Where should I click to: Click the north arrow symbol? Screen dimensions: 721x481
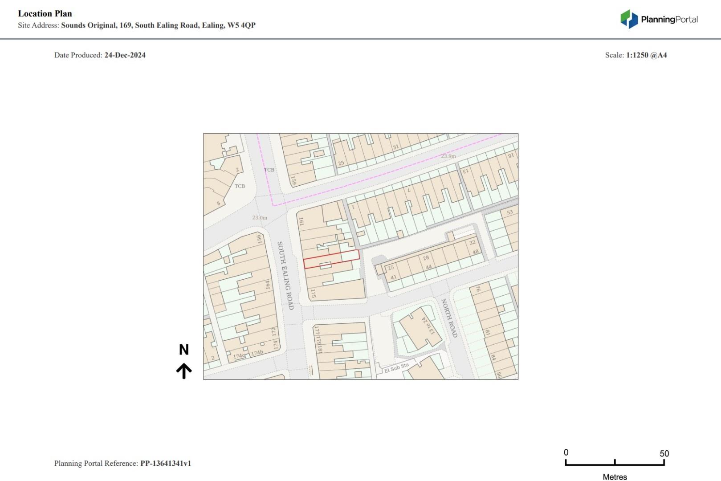click(x=184, y=371)
